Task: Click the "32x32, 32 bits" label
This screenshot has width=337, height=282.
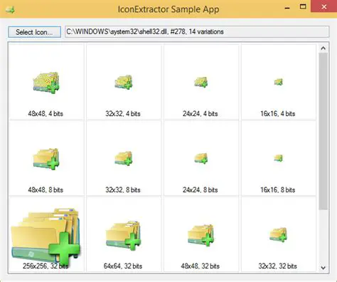Action: pyautogui.click(x=278, y=266)
